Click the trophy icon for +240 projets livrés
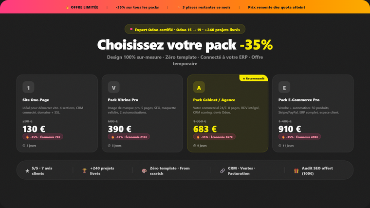 (84, 171)
